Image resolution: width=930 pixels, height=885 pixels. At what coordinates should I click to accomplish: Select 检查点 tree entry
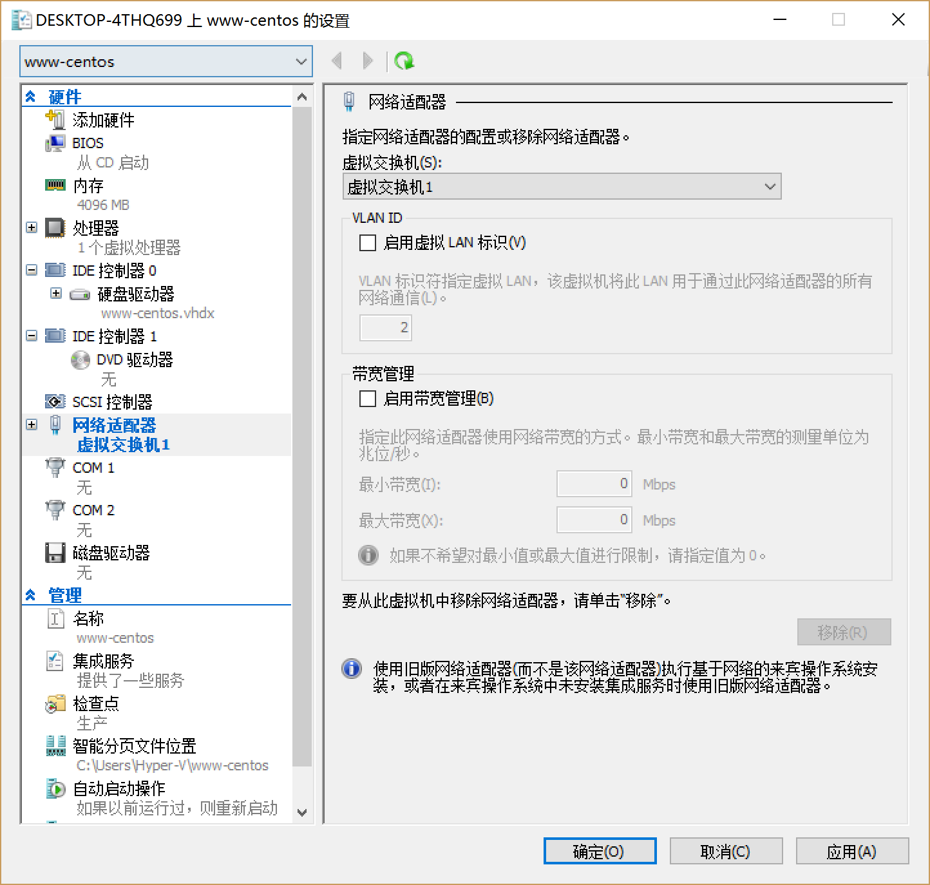pyautogui.click(x=96, y=703)
